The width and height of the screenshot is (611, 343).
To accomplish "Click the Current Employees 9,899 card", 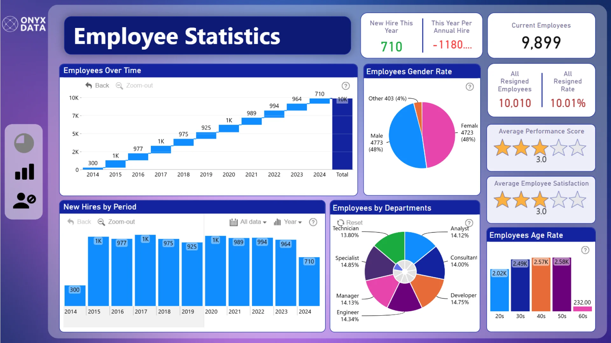I will 541,36.
